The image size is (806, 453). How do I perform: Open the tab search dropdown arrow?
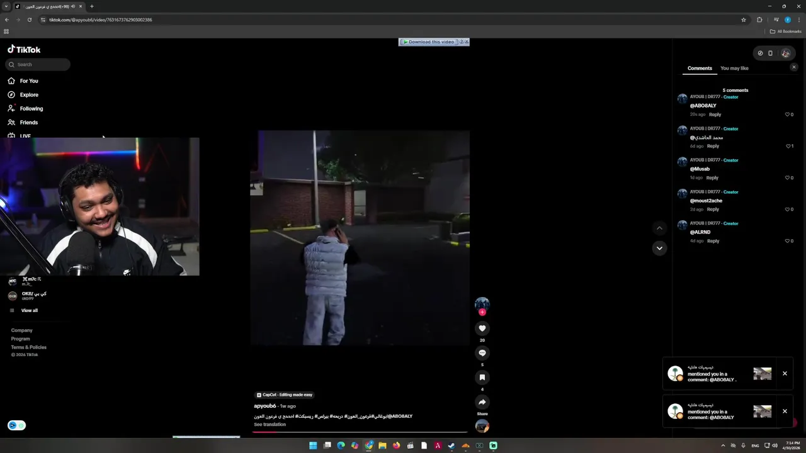[x=6, y=6]
